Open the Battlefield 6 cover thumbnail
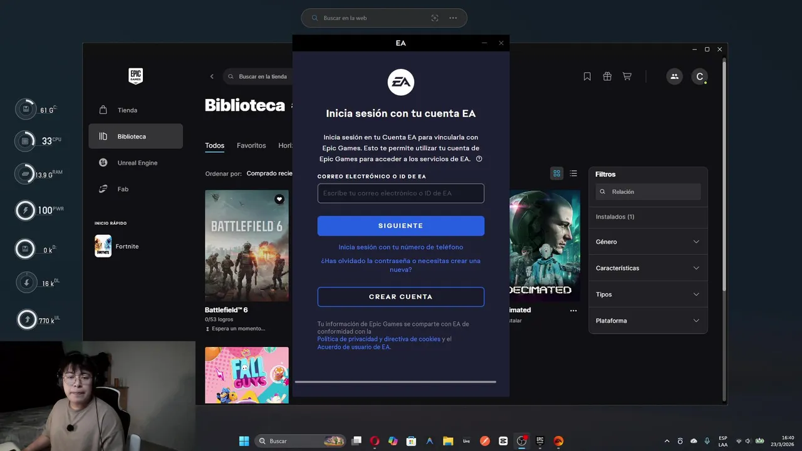The width and height of the screenshot is (802, 451). [247, 246]
